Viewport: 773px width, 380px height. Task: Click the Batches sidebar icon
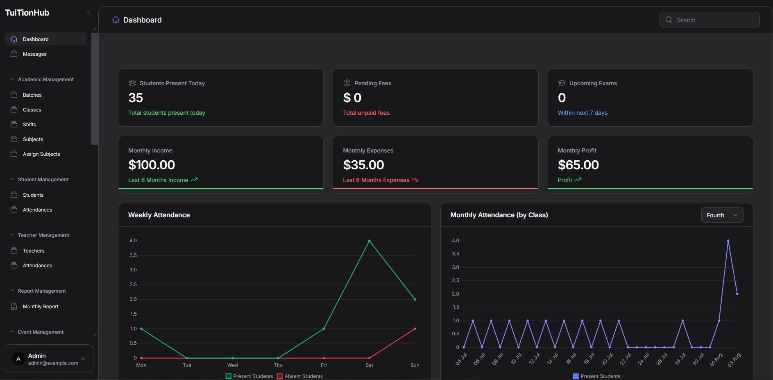pyautogui.click(x=14, y=95)
